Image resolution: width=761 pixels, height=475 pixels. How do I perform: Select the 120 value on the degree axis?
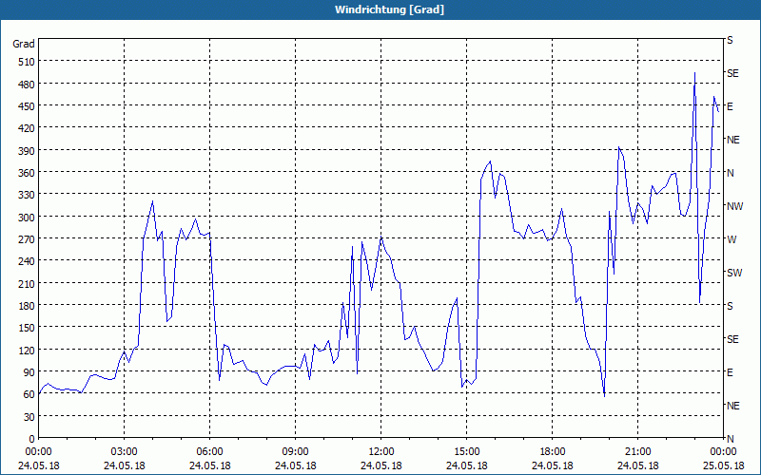pos(27,350)
